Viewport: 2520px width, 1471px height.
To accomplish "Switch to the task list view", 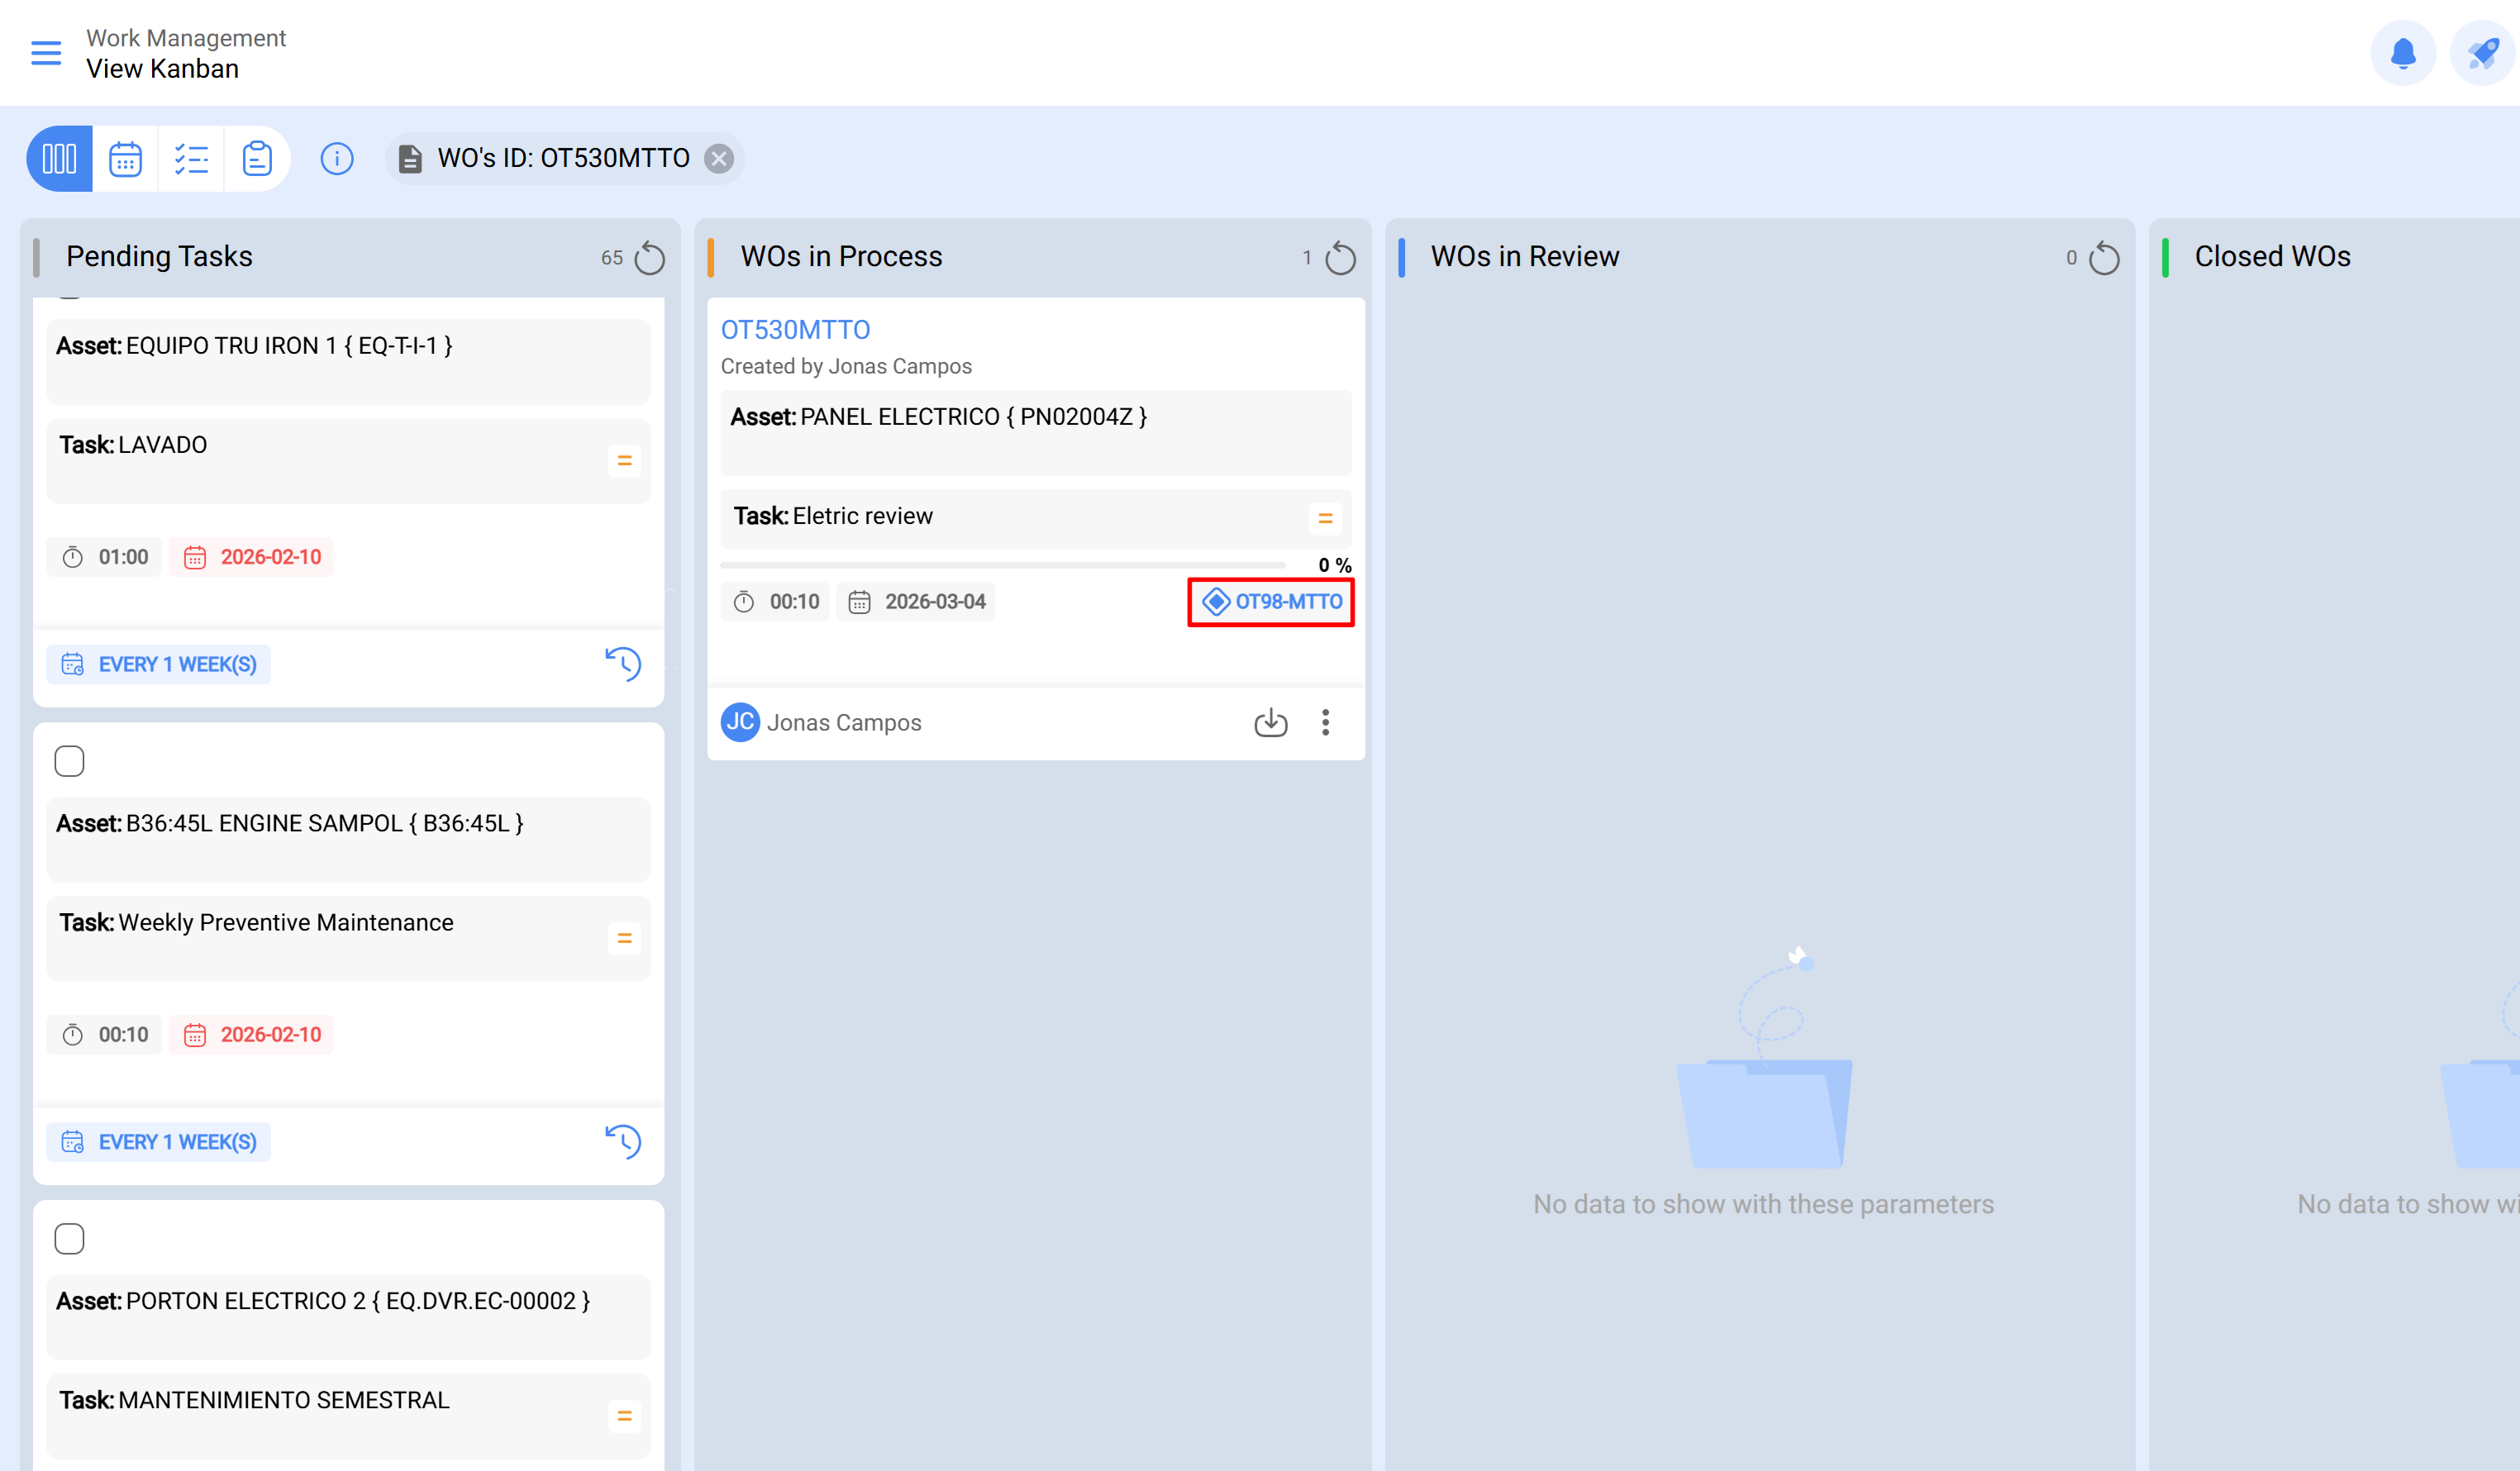I will pos(191,159).
